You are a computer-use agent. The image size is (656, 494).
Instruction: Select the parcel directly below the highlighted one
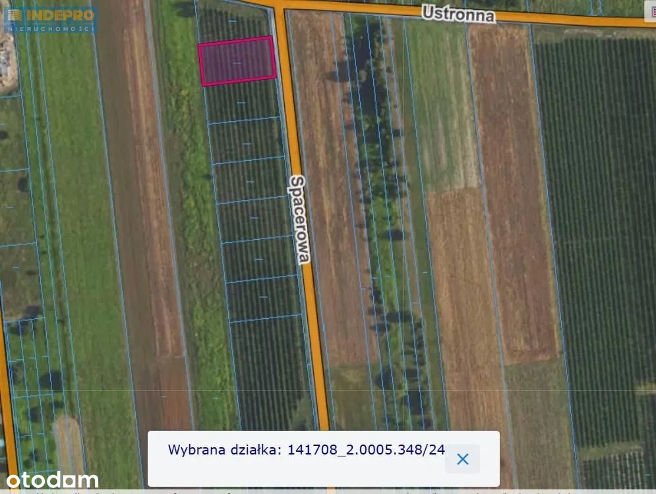tap(242, 103)
